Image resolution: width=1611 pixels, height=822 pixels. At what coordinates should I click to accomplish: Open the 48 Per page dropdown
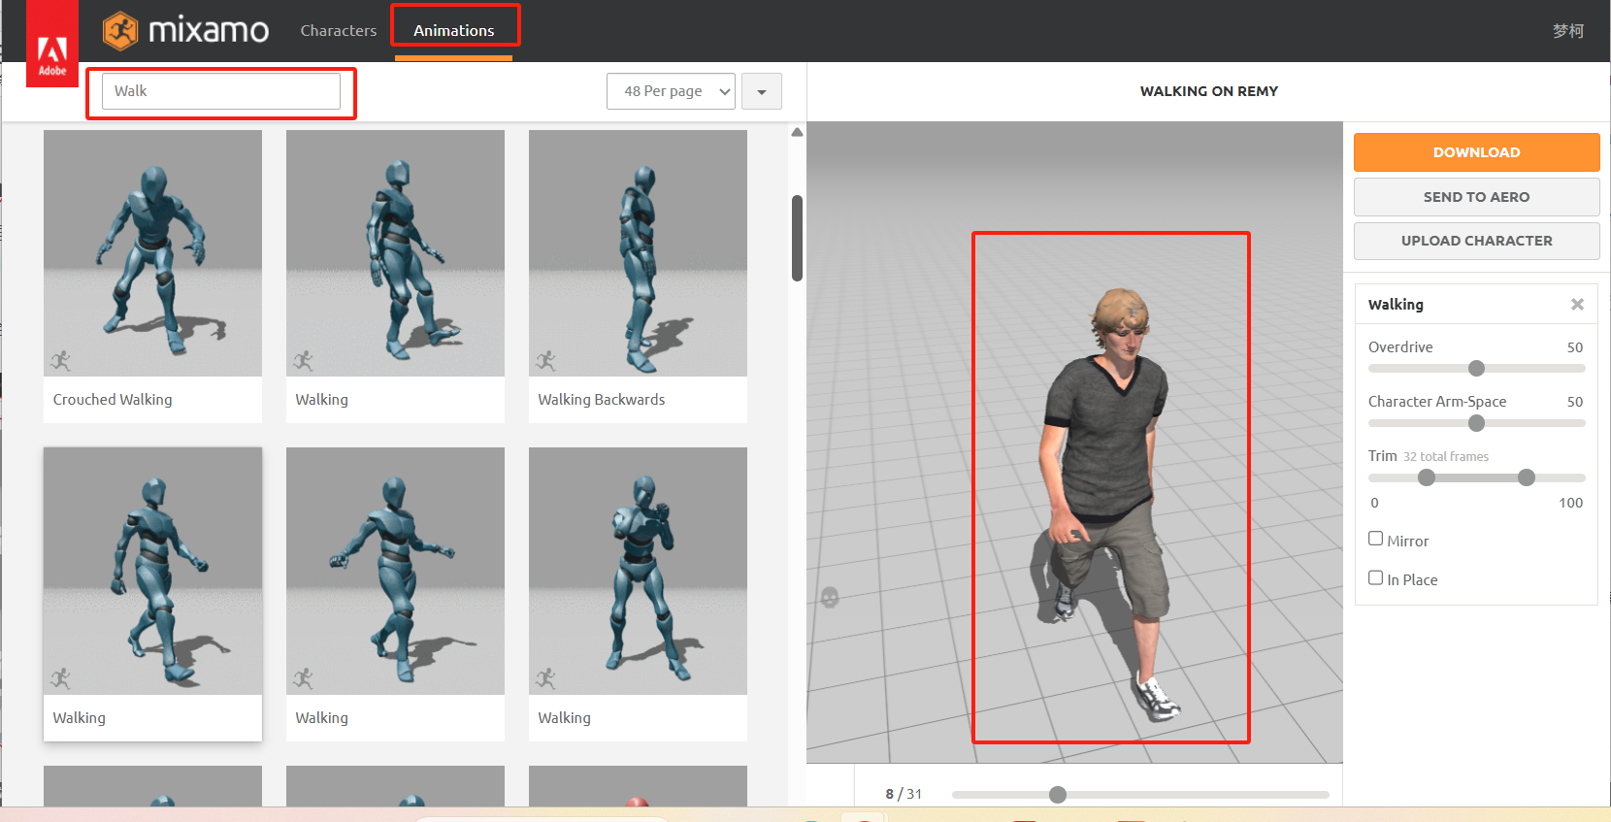671,91
